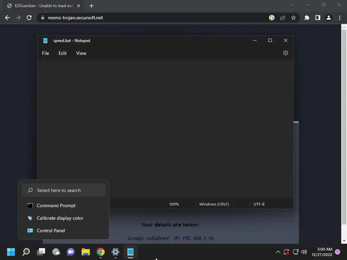Screen dimensions: 347x260
Task: Click Windows (CRLF) line ending indicator
Action: [x=214, y=204]
